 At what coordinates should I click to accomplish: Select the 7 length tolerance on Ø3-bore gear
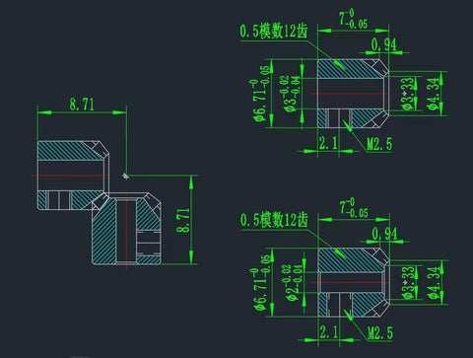(353, 19)
